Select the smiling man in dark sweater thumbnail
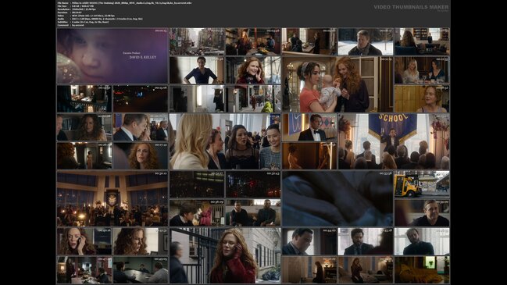Viewport: 507px width, 285px height. [x=422, y=212]
